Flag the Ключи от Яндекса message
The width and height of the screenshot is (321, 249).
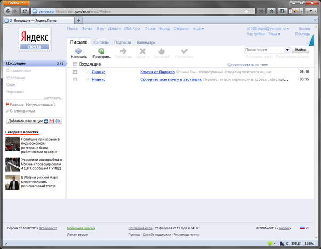88,72
